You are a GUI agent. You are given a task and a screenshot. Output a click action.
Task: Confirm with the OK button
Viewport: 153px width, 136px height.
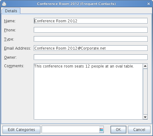pos(118,130)
